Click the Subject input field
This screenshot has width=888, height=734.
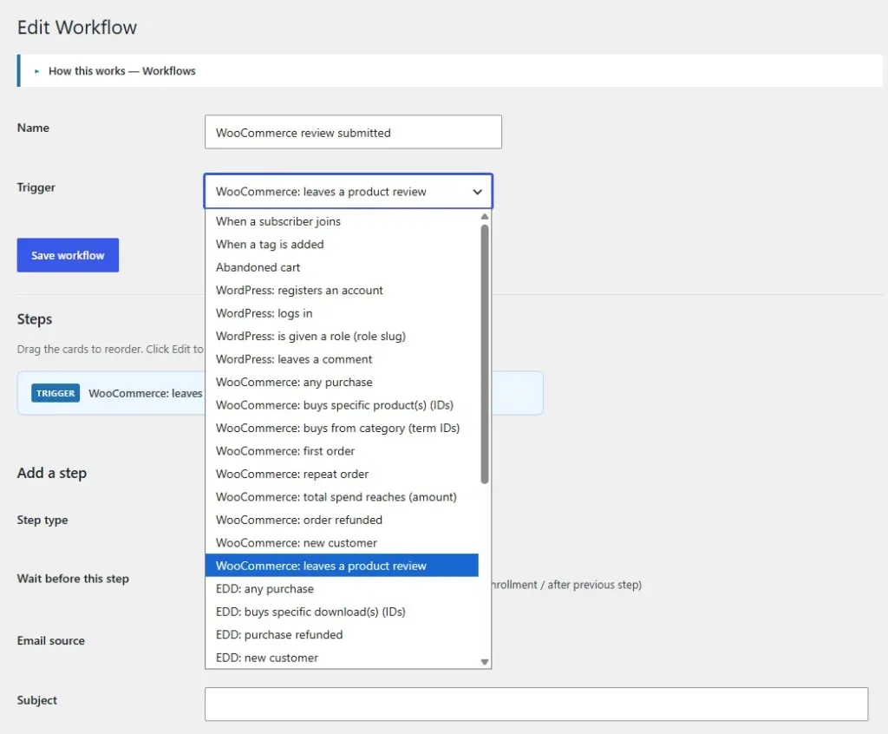[536, 704]
